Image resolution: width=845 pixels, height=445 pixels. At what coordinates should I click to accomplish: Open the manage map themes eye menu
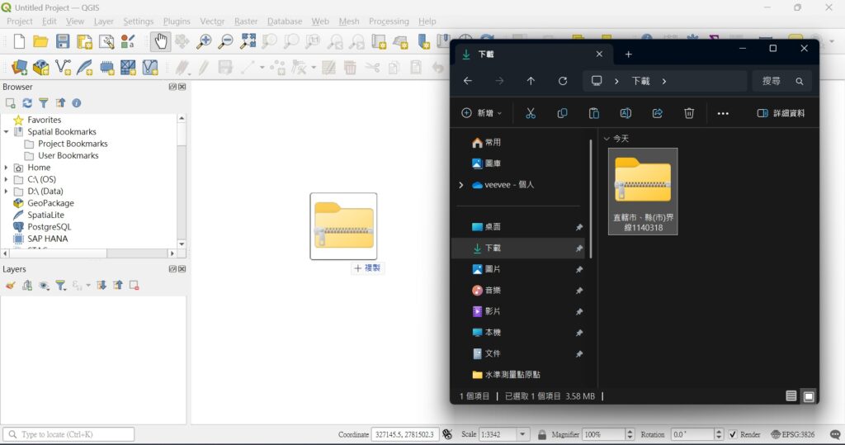(44, 286)
